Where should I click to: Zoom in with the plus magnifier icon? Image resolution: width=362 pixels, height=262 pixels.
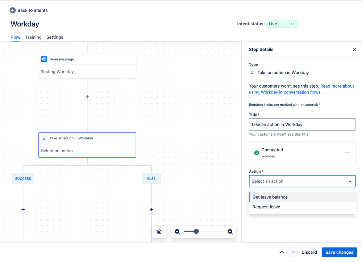coord(230,232)
